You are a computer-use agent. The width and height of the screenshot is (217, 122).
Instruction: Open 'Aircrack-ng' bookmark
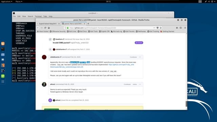click(116, 32)
